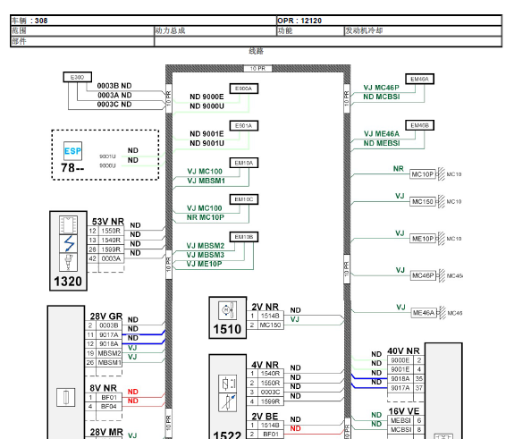Click the 8V NR connector label
The height and width of the screenshot is (439, 531).
(104, 388)
